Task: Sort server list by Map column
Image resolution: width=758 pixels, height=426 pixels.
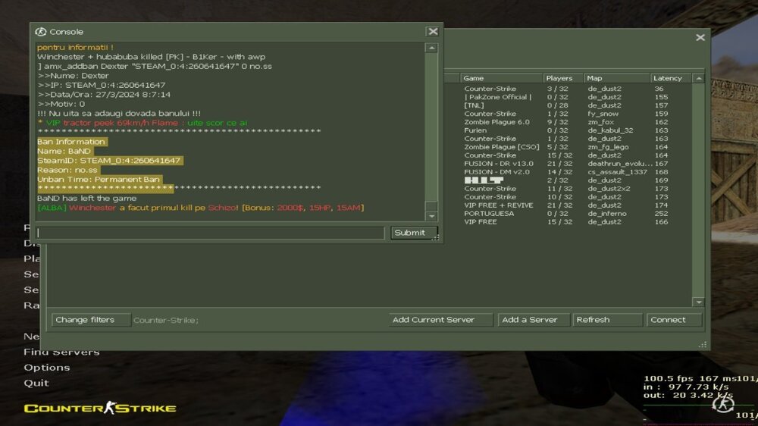Action: [615, 78]
